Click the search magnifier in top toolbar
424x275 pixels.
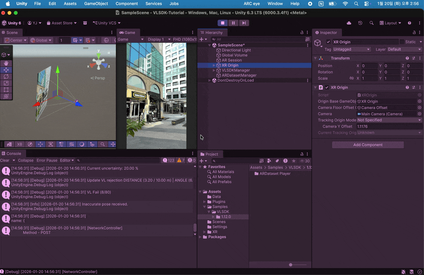click(x=371, y=23)
